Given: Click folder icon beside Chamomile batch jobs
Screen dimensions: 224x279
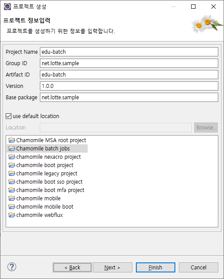Looking at the screenshot, I should point(12,149).
